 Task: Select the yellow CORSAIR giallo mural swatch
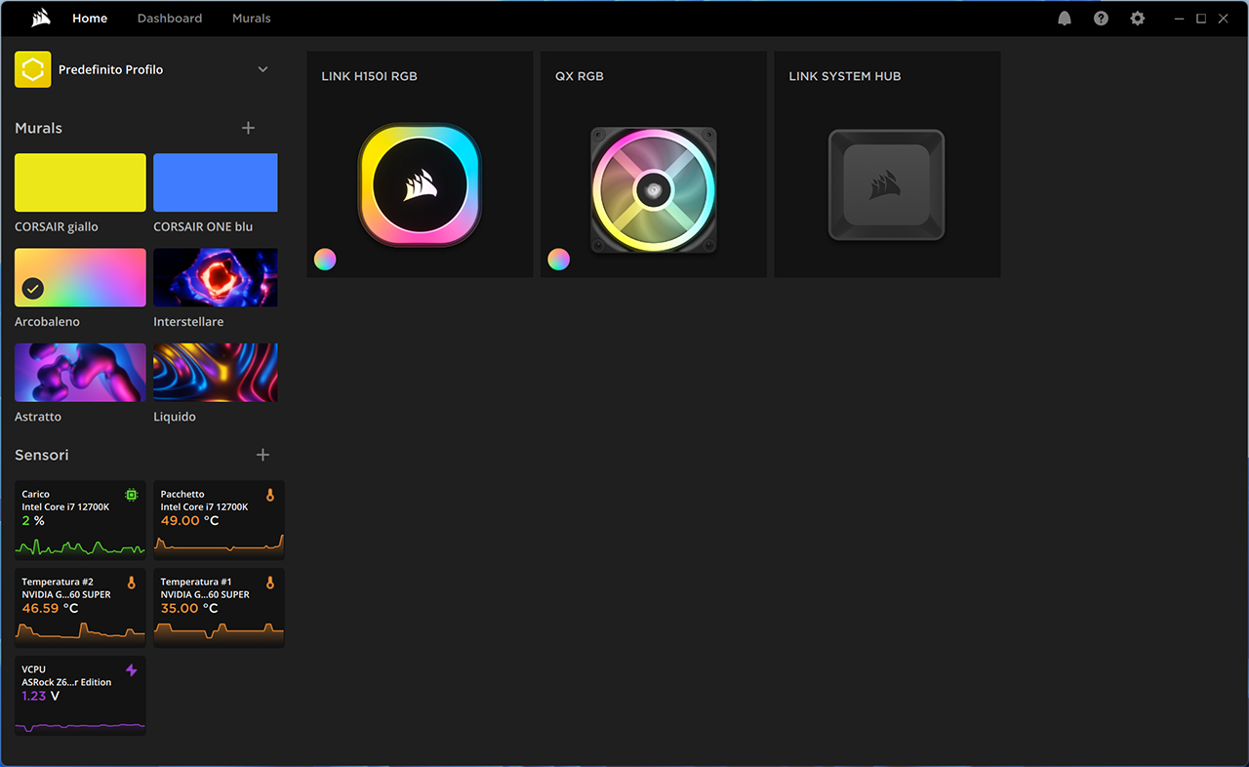(x=80, y=182)
